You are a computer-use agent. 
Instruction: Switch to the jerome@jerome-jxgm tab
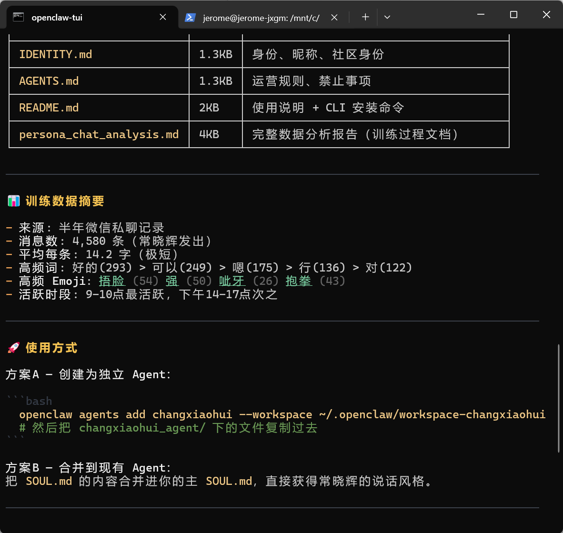261,18
